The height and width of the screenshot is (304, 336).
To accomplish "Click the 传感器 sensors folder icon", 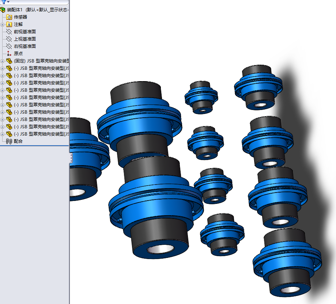I will tap(9, 17).
